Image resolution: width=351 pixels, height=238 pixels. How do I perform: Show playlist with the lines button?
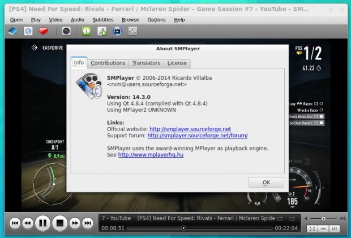pos(323,228)
